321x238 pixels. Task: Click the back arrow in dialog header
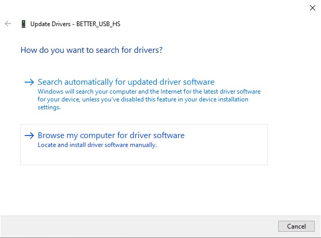click(8, 24)
